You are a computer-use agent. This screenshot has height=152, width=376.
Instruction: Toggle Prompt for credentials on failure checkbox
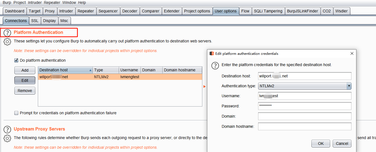(x=16, y=113)
